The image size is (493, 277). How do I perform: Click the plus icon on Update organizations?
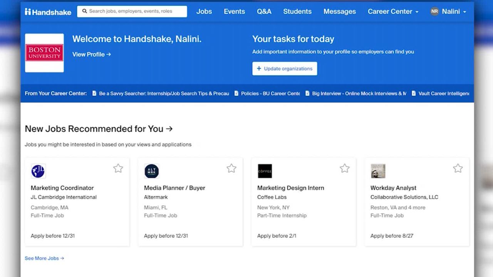259,68
